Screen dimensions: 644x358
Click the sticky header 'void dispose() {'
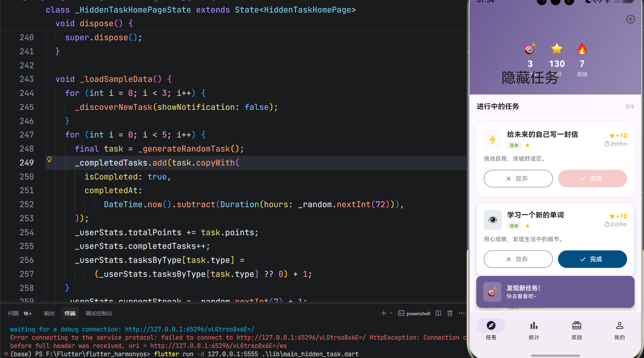(x=94, y=23)
